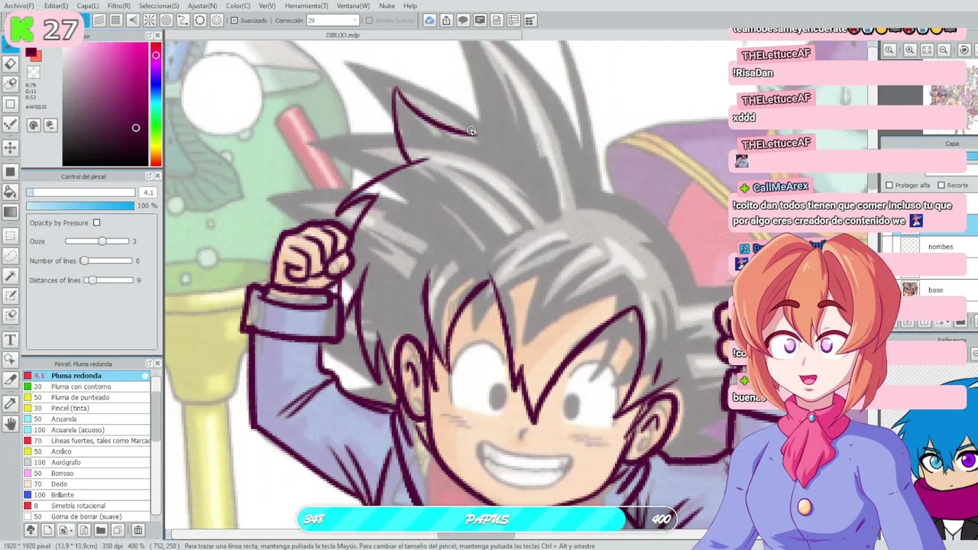Viewport: 978px width, 550px height.
Task: Open snap settings gear in toolbar
Action: [x=217, y=21]
